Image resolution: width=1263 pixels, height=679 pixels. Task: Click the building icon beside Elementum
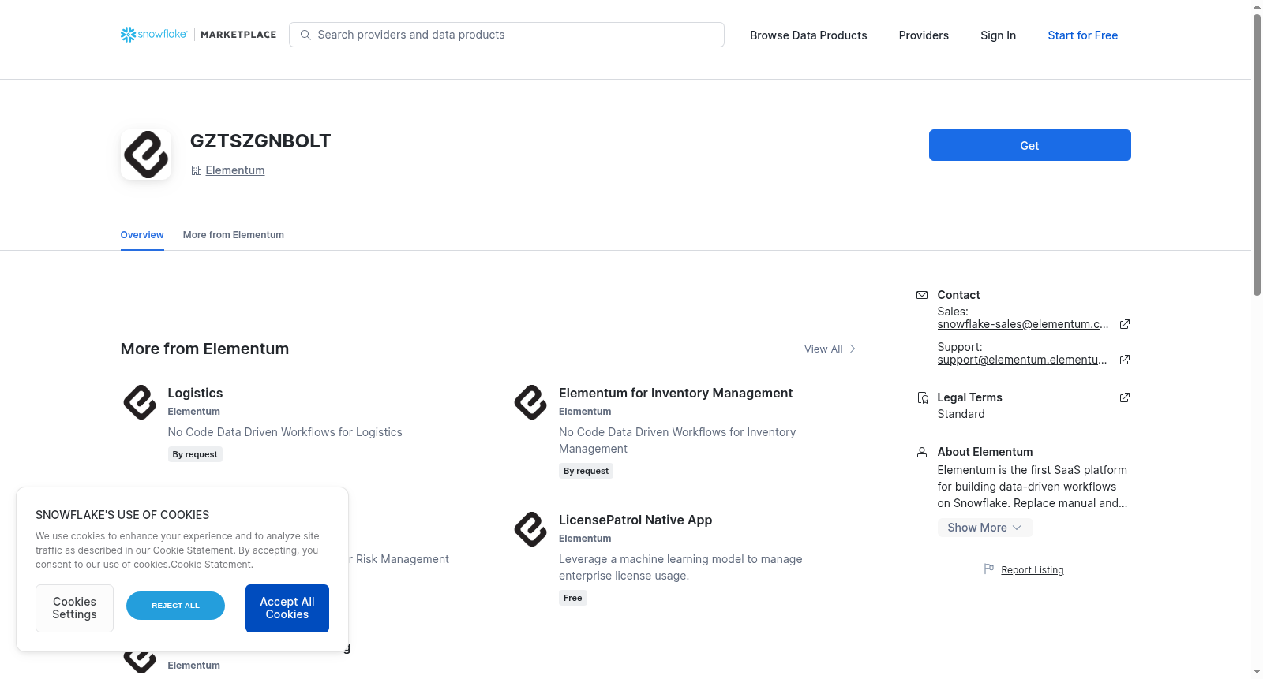point(197,170)
